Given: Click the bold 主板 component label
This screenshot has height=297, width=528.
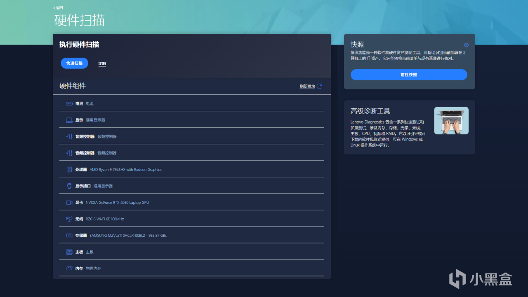Looking at the screenshot, I should (79, 252).
